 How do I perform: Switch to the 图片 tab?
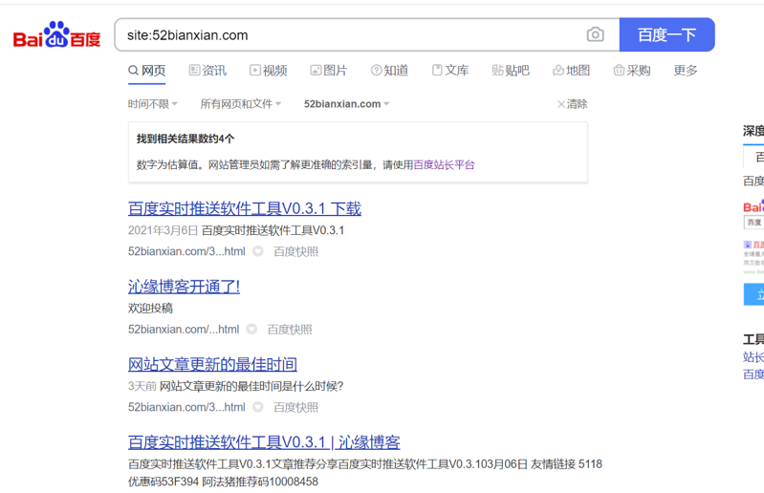pos(329,71)
